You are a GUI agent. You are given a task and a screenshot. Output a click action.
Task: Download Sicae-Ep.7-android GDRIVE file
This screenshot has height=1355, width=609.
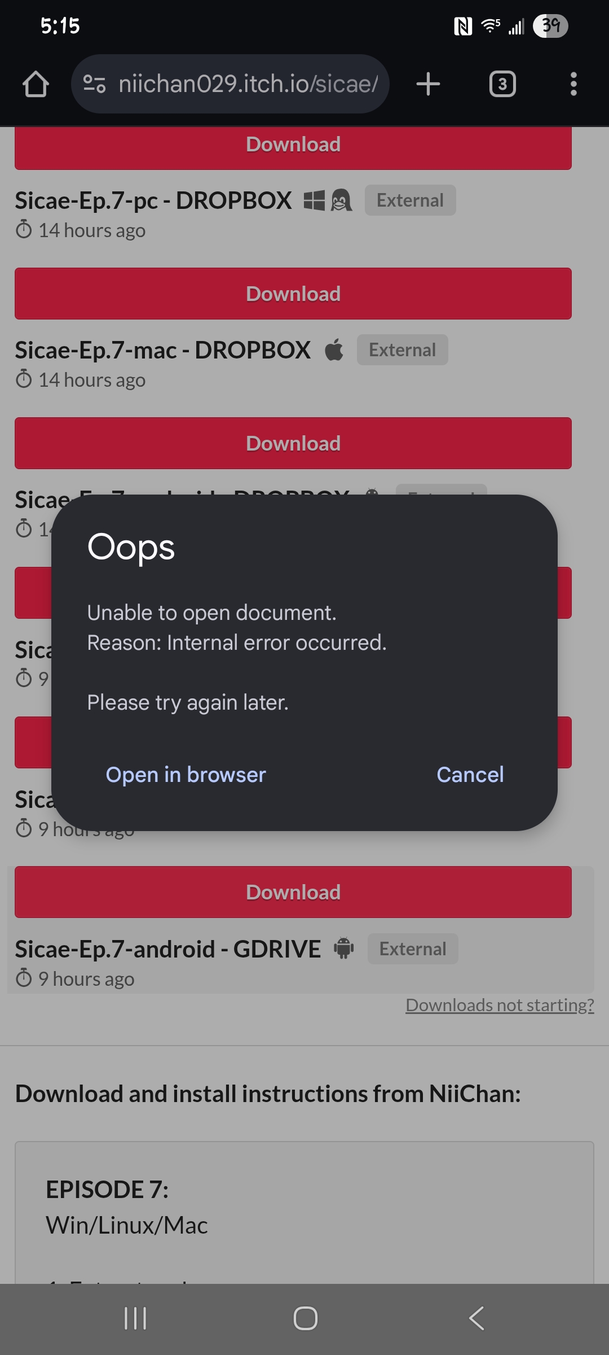pos(293,892)
